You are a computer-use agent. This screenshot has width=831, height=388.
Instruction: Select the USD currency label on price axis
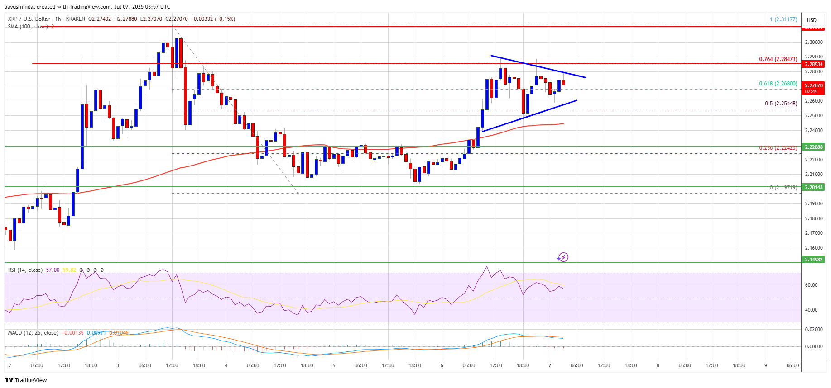pos(812,20)
